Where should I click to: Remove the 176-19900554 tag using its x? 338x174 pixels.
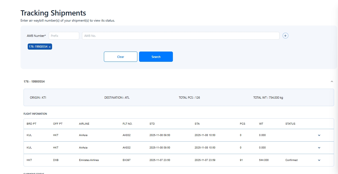tap(50, 47)
